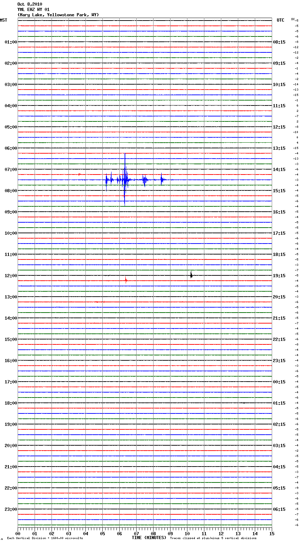This screenshot has width=300, height=543.
Task: Click the date heading "Oct 8,2010"
Action: click(30, 4)
